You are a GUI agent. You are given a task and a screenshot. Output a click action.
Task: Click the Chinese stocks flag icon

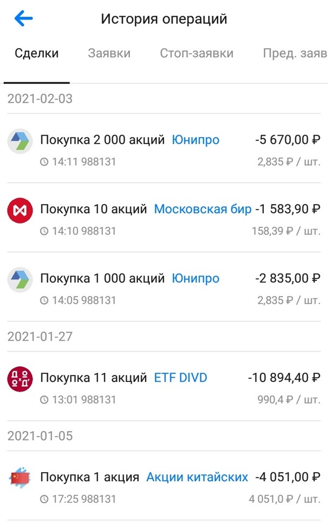coord(20,478)
